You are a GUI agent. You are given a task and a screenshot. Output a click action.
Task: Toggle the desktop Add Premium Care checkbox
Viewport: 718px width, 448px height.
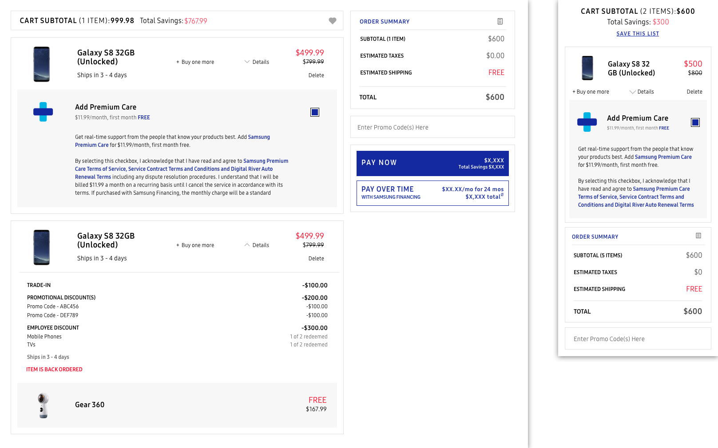pyautogui.click(x=315, y=112)
